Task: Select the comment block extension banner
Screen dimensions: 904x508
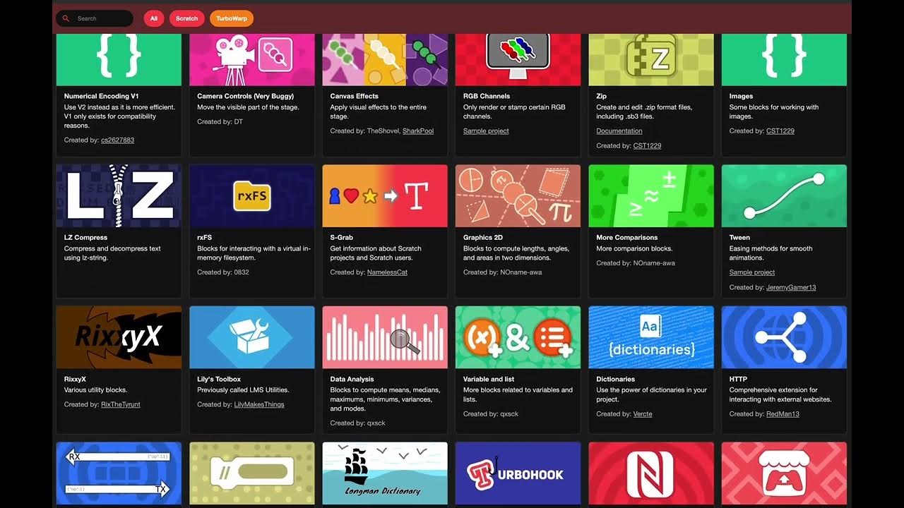Action: (x=252, y=474)
